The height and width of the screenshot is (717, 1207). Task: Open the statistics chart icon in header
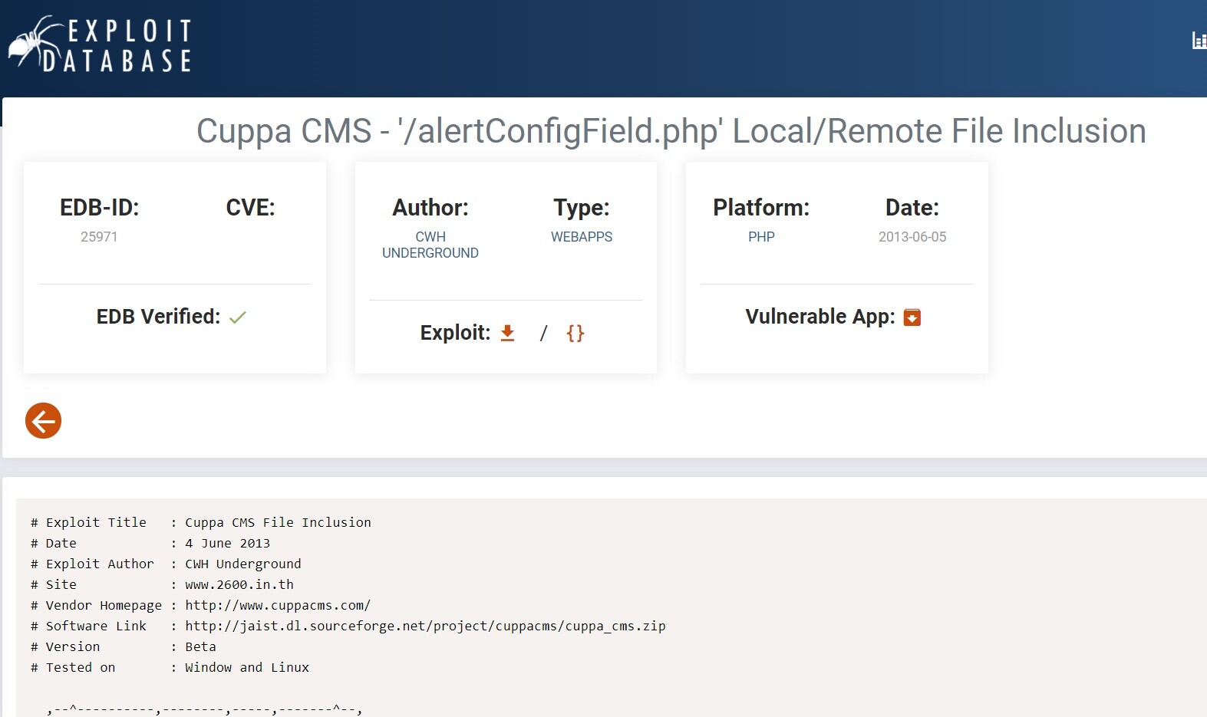pyautogui.click(x=1199, y=41)
